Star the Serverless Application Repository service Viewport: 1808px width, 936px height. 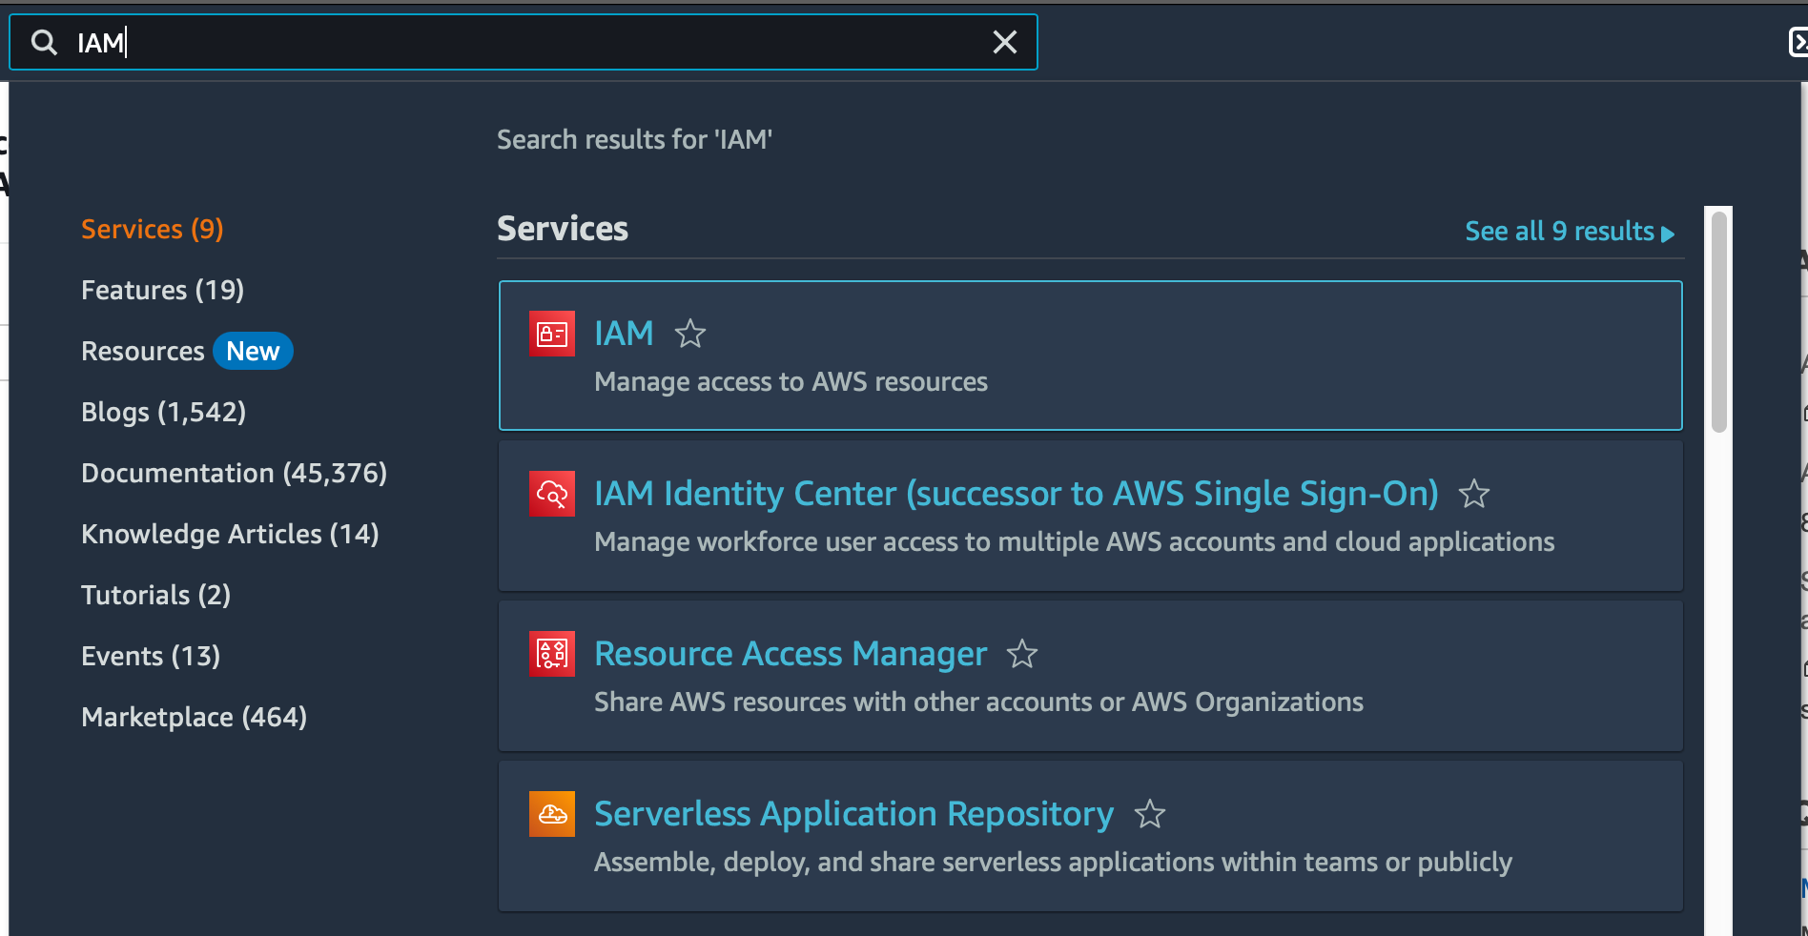1149,814
